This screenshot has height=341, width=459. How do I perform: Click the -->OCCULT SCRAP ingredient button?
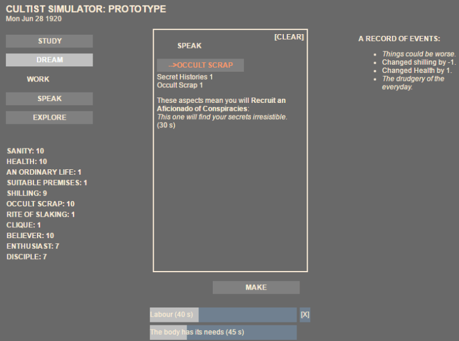(x=200, y=65)
